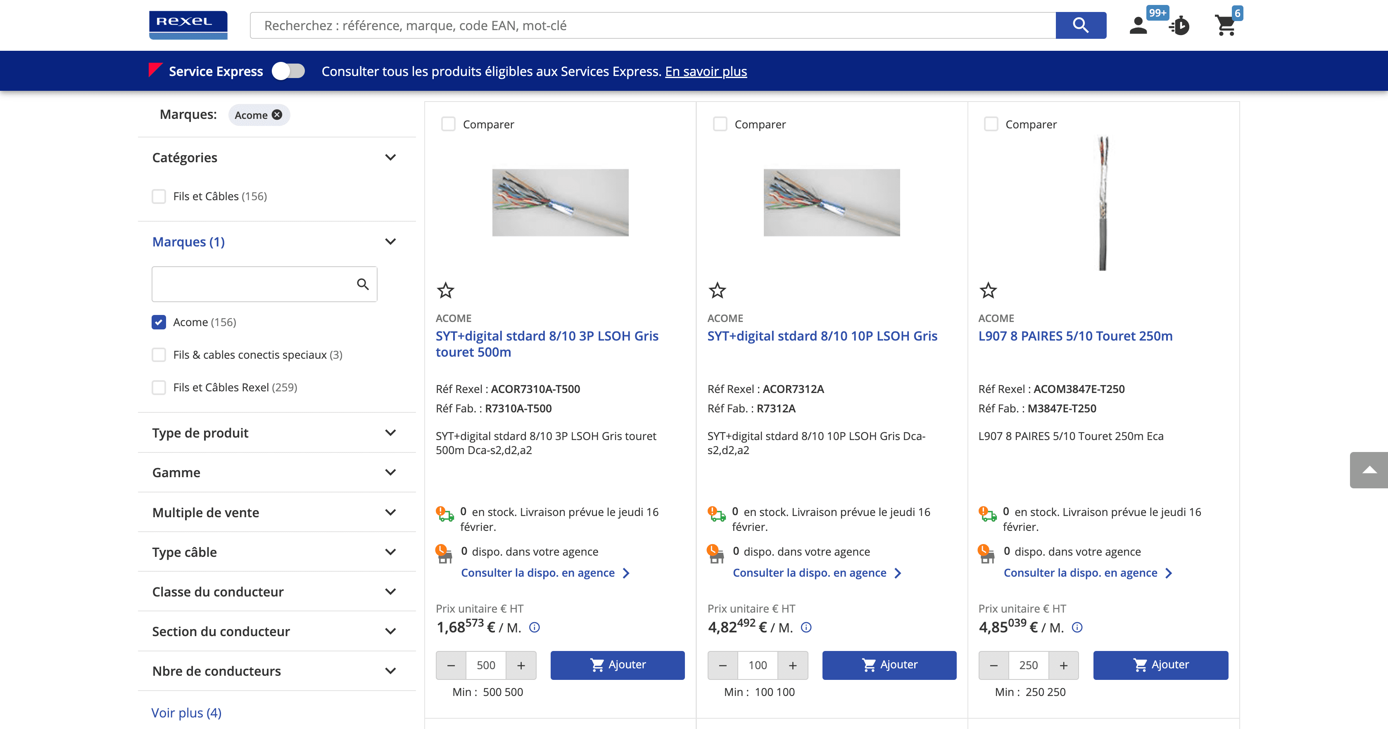1388x729 pixels.
Task: Add the 4,85 € cable to cart
Action: pos(1161,665)
